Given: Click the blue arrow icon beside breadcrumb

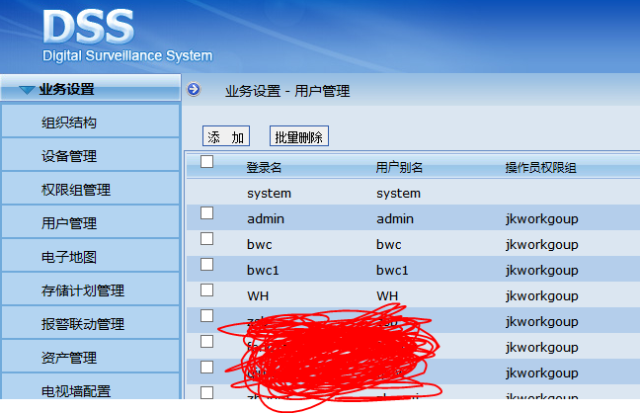Looking at the screenshot, I should 194,90.
